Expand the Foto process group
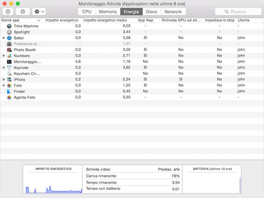Viewport: 264px width, 198px height. [x=4, y=86]
